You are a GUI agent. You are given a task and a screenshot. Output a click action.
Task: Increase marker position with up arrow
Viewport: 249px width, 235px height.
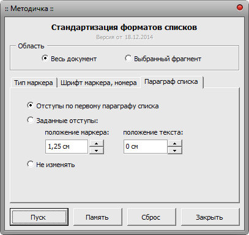97,143
